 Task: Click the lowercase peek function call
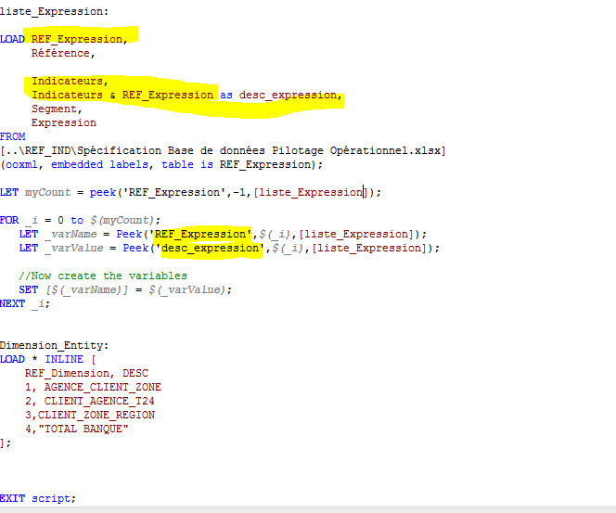(103, 192)
